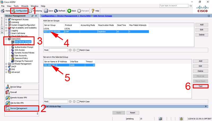This screenshot has width=212, height=121.
Task: Open the Site-to-Site VPN panel
Action: 22,103
